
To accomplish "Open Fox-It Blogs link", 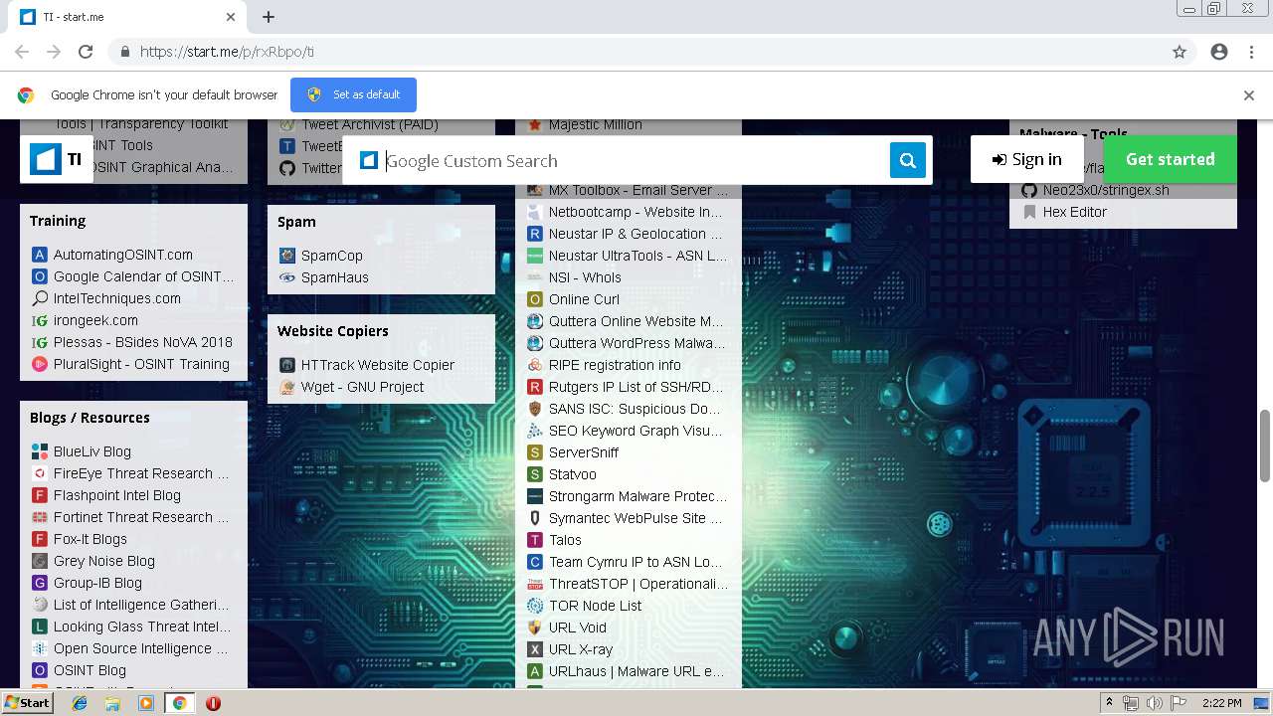I will pyautogui.click(x=91, y=539).
